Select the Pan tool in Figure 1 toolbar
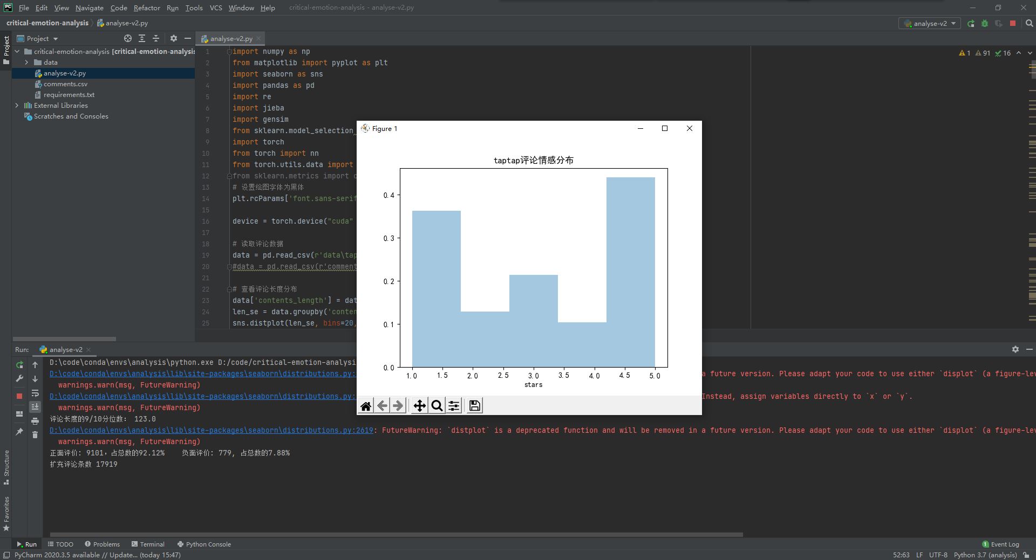The width and height of the screenshot is (1036, 560). (419, 406)
